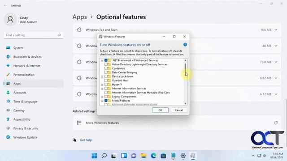The image size is (287, 161).
Task: Expand the Internet Information Services node
Action: [102, 89]
